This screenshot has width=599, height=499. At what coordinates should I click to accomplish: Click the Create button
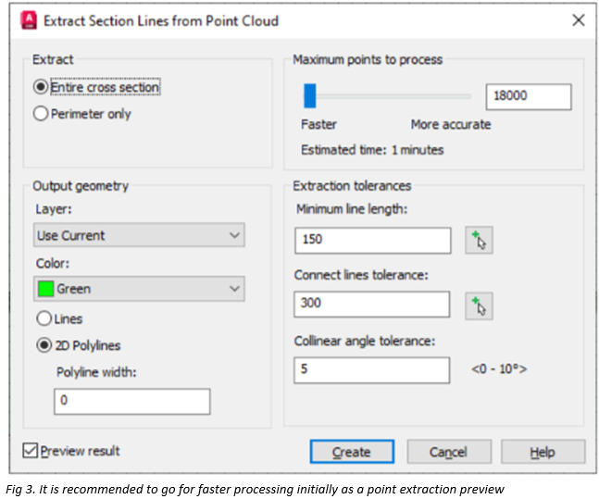pyautogui.click(x=352, y=452)
